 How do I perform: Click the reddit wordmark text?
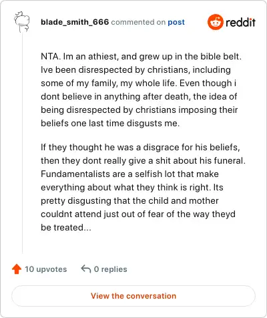pyautogui.click(x=240, y=22)
